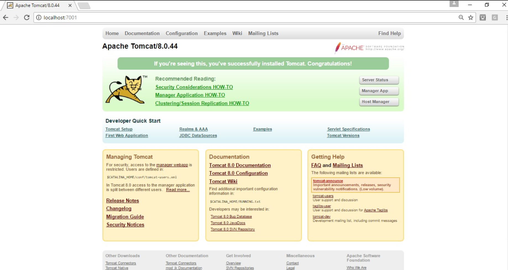Click the site info icon in address bar

39,18
